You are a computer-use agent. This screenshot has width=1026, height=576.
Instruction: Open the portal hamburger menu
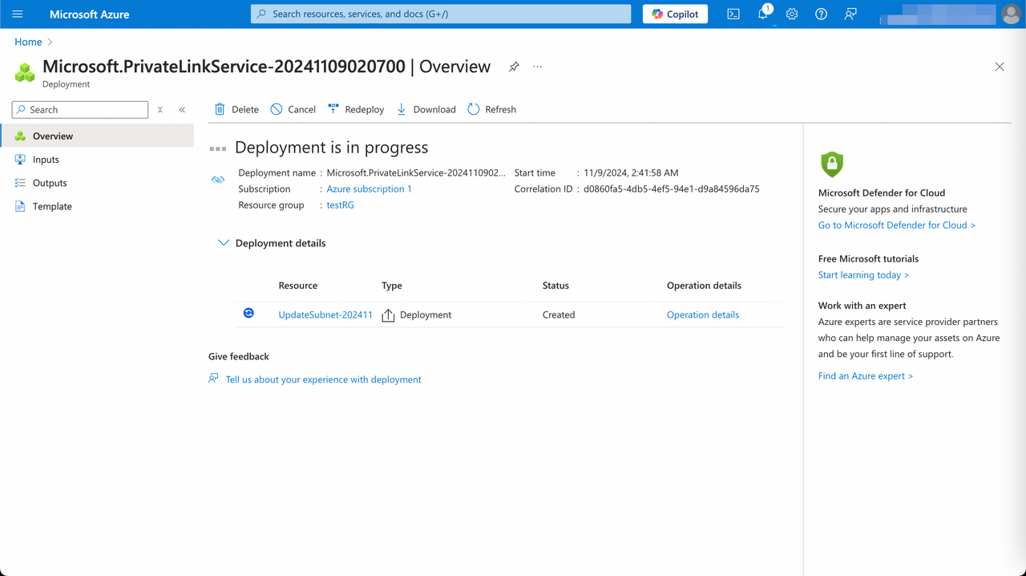(17, 14)
